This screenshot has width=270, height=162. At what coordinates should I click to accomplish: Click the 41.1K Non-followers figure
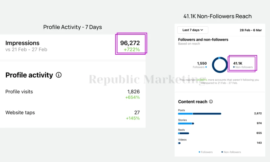(238, 63)
